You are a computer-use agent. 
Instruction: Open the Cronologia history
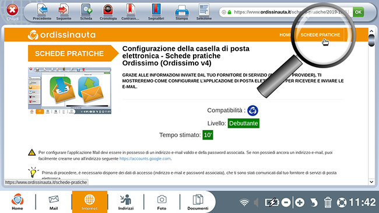click(x=108, y=12)
